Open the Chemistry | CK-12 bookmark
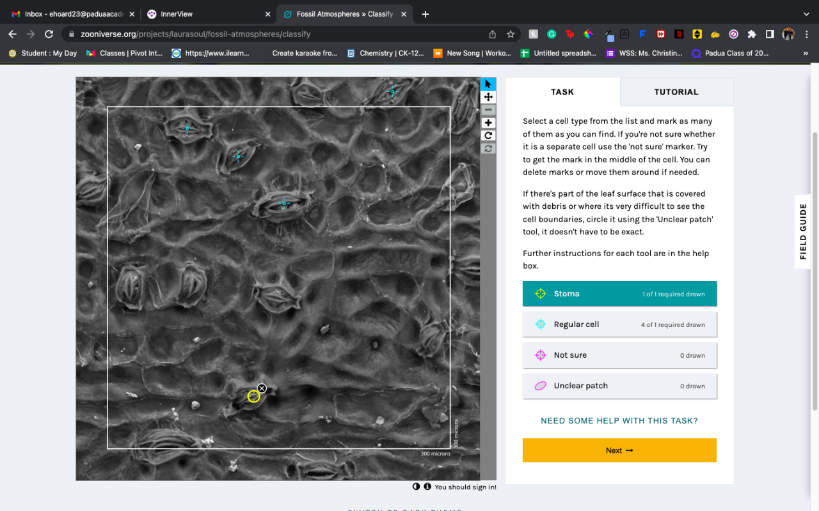The image size is (819, 511). click(x=386, y=53)
